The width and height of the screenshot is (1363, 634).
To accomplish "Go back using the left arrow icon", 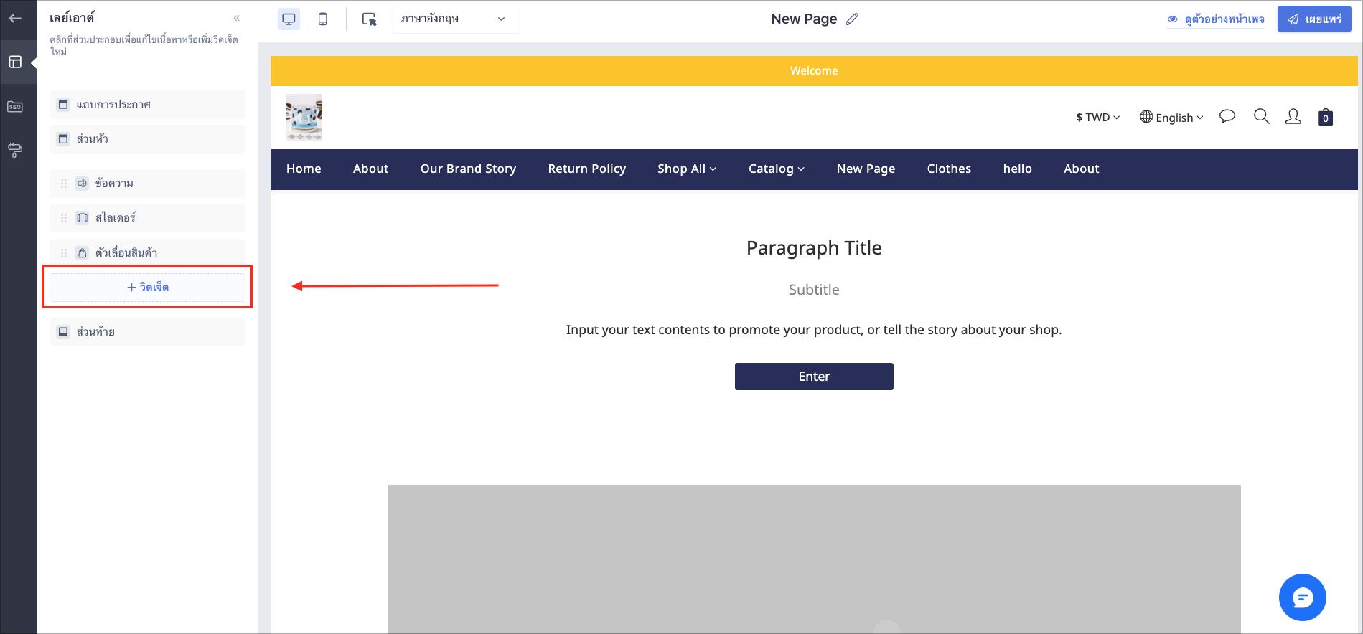I will [15, 19].
